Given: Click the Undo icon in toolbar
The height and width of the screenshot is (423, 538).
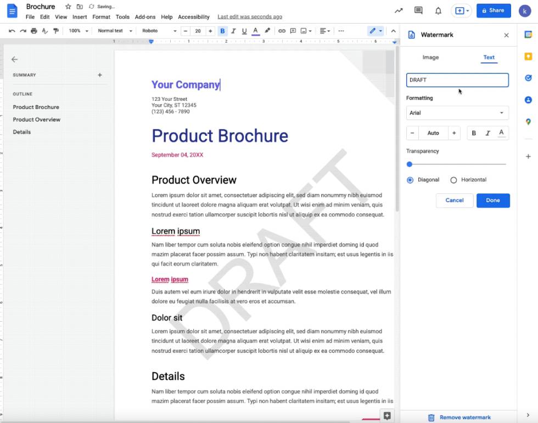Looking at the screenshot, I should click(12, 31).
